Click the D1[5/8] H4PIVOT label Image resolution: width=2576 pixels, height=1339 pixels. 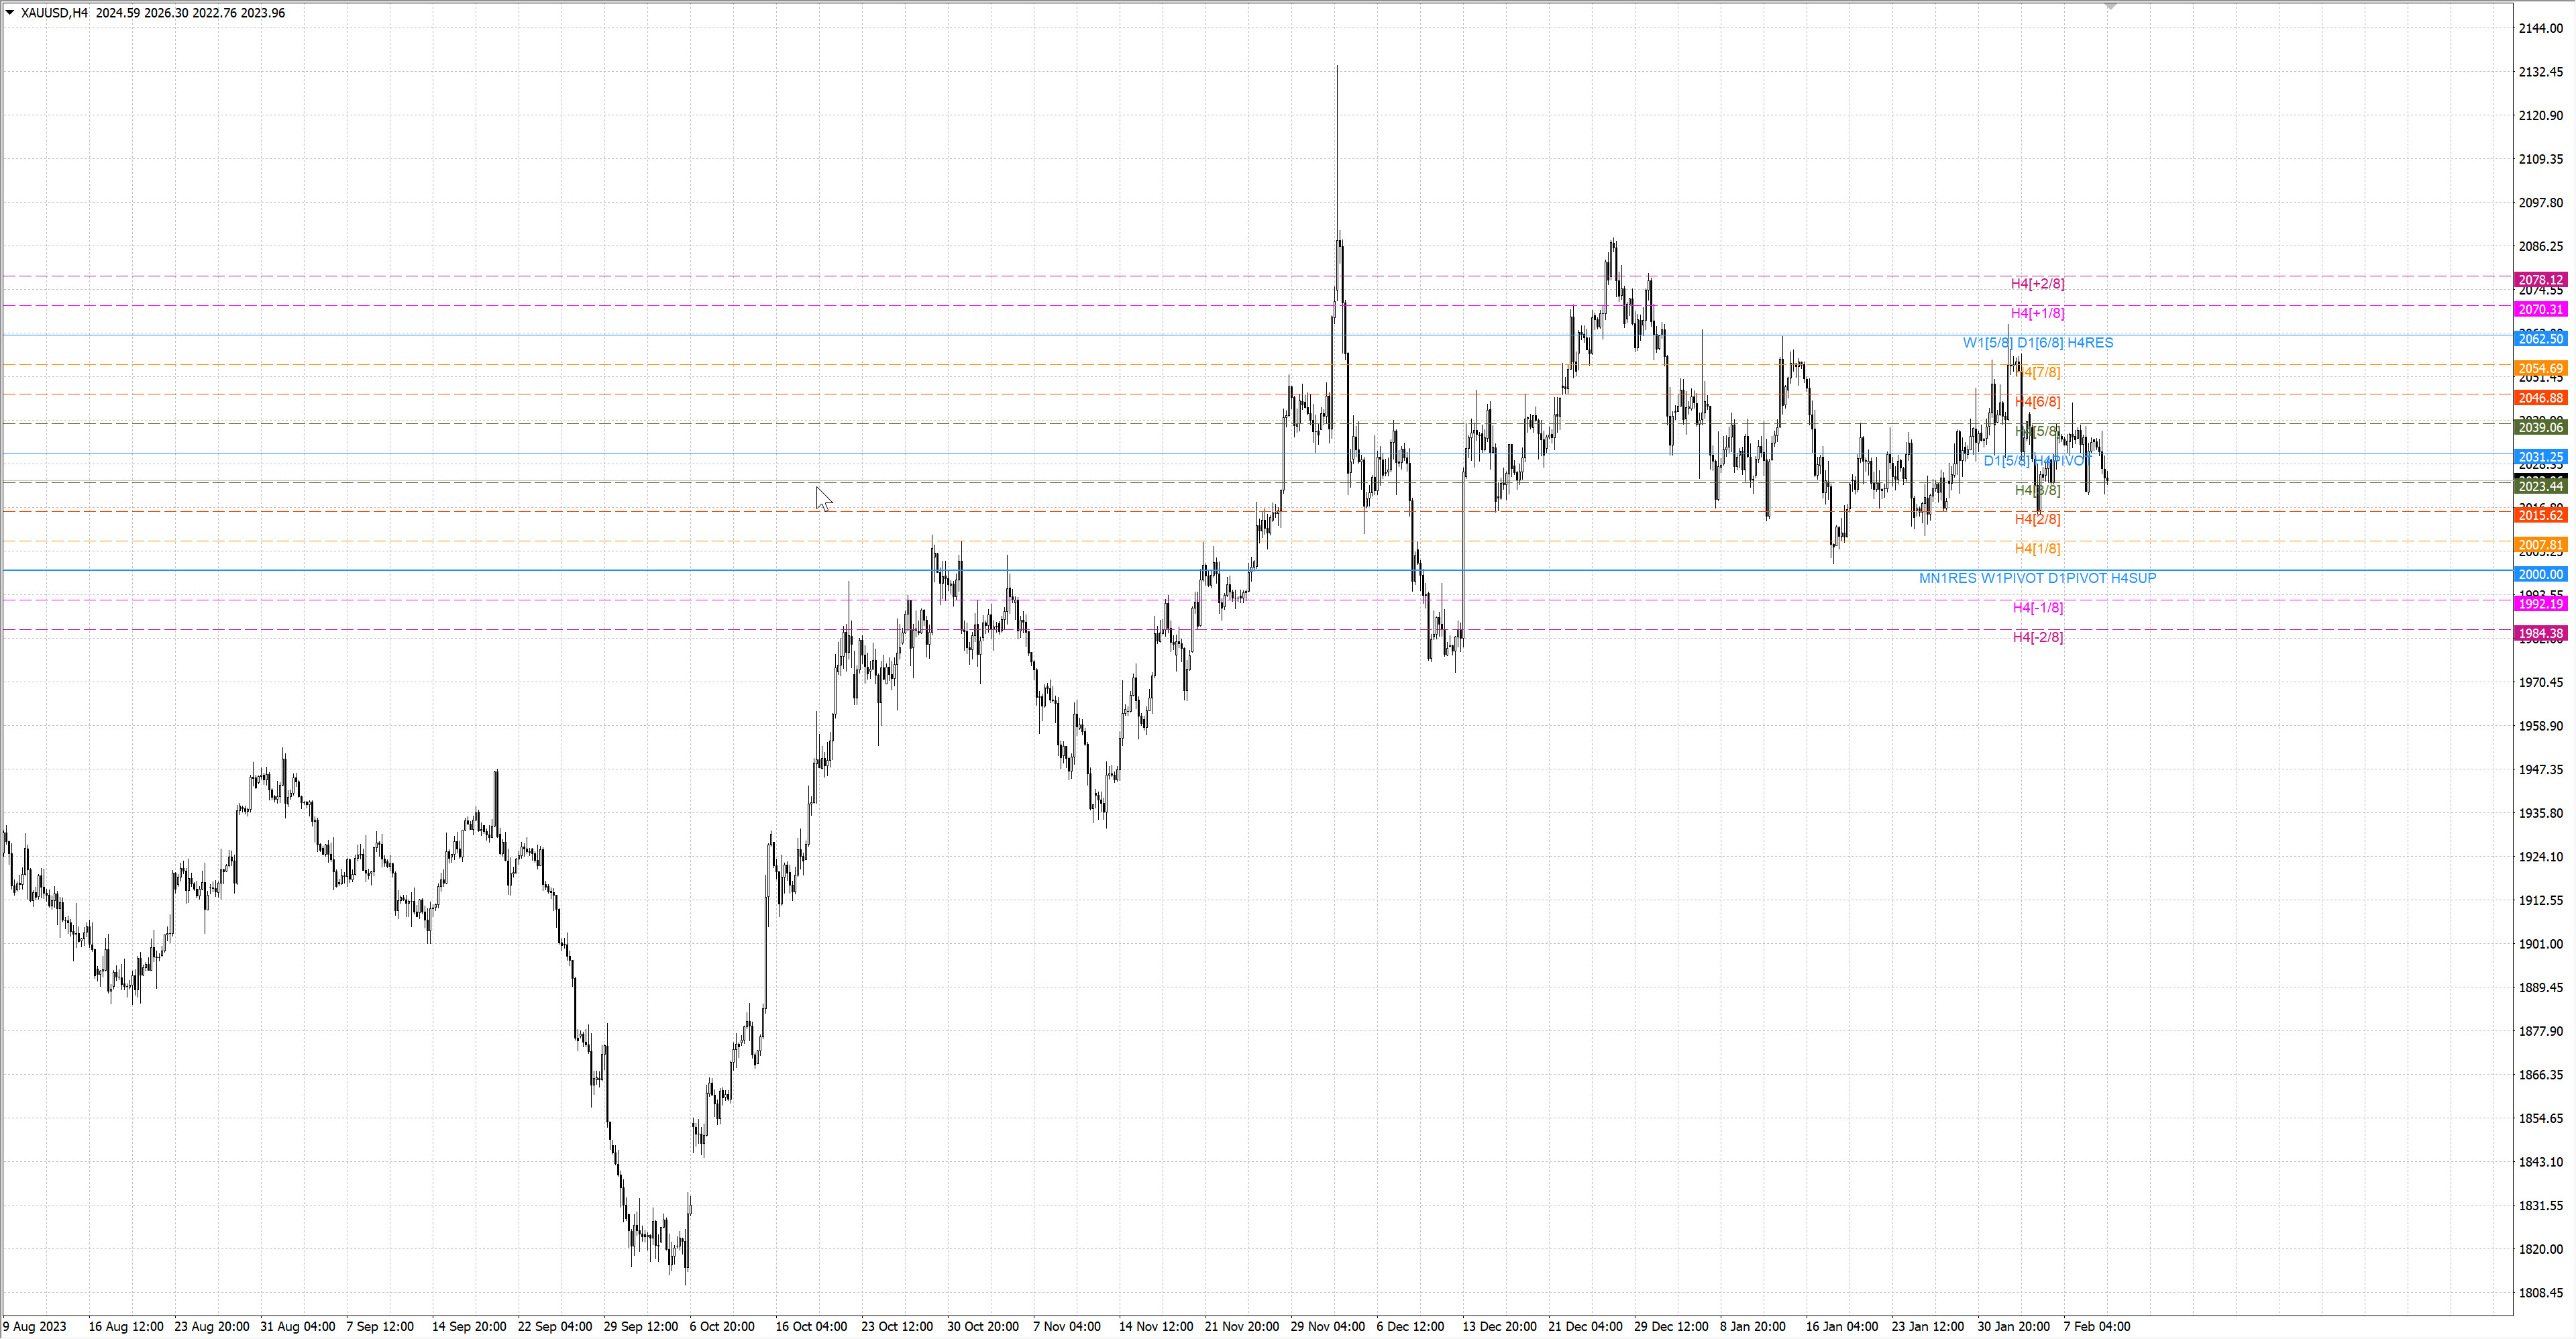(x=2037, y=461)
